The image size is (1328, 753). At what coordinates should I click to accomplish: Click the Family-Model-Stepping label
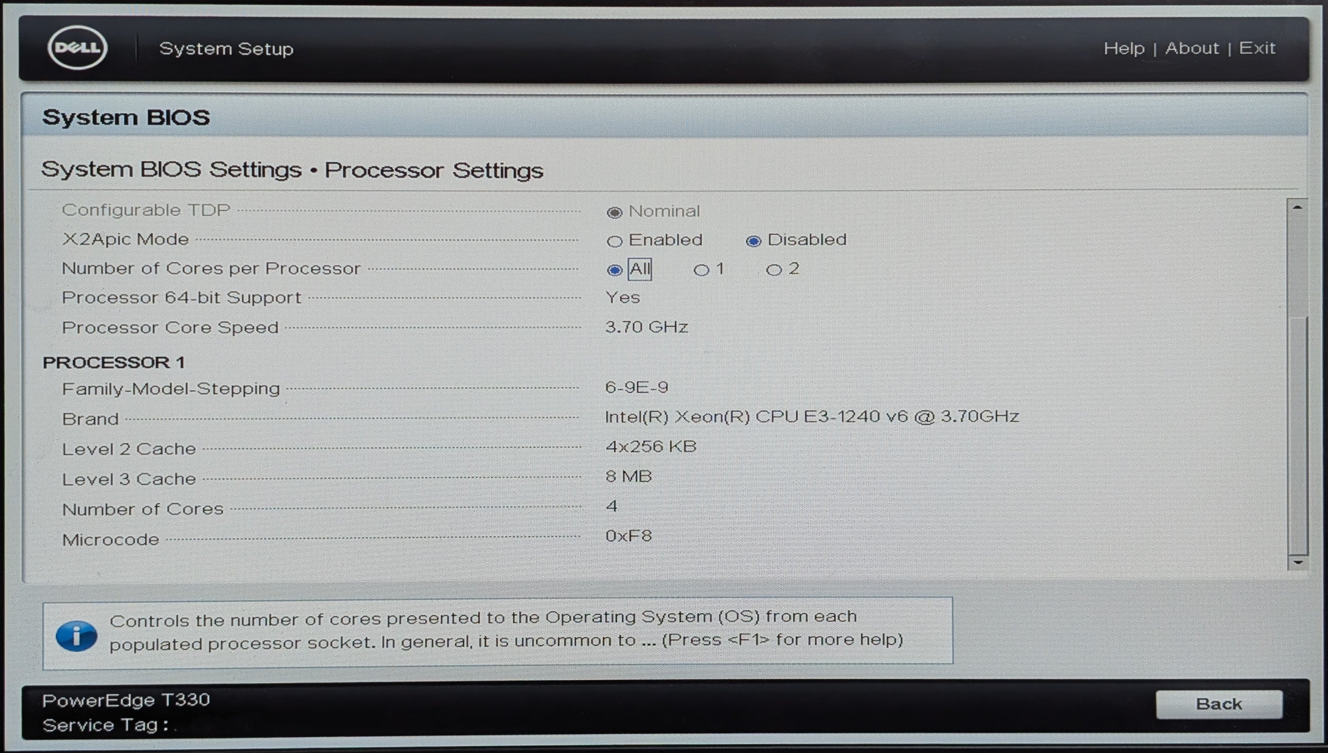coord(171,388)
